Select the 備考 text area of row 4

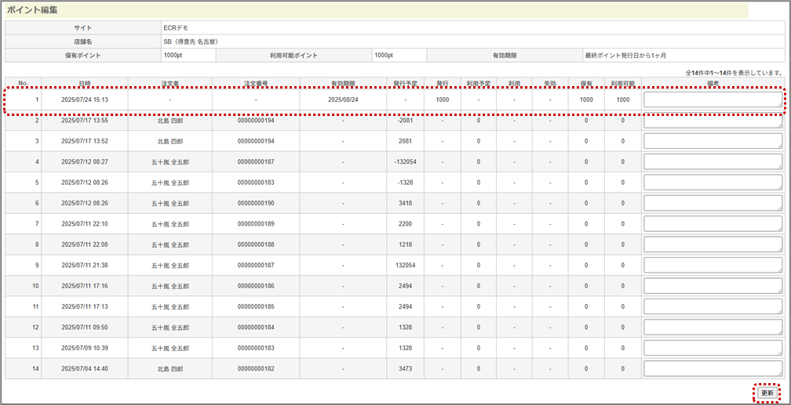click(x=713, y=161)
